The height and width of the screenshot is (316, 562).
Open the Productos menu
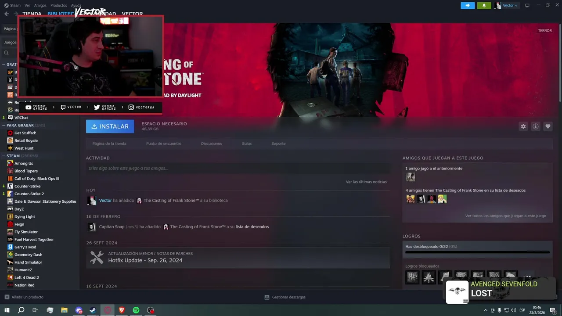(x=58, y=5)
